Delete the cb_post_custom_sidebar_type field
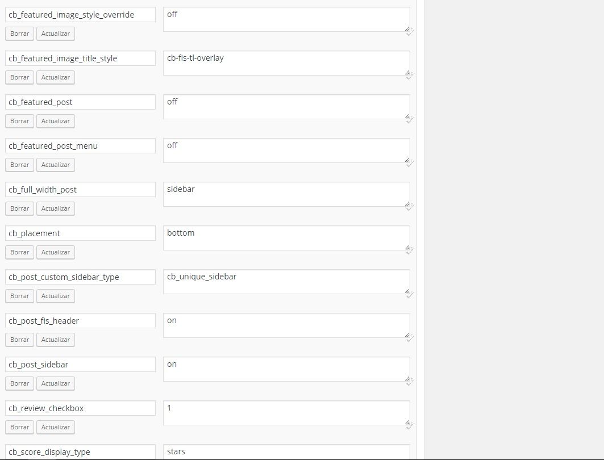This screenshot has height=460, width=604. click(20, 296)
